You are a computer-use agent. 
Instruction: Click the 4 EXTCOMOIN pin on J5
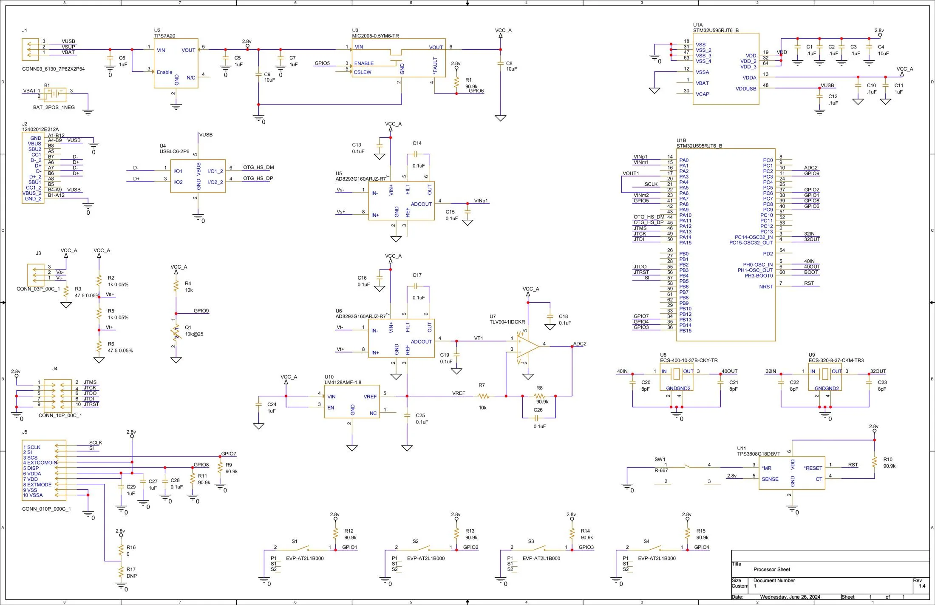[x=40, y=463]
